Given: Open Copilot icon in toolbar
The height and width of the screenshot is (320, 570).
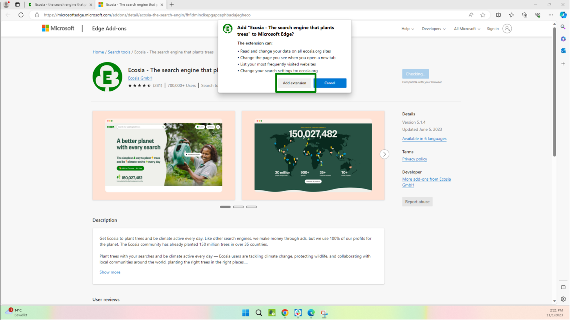Looking at the screenshot, I should coord(563,15).
